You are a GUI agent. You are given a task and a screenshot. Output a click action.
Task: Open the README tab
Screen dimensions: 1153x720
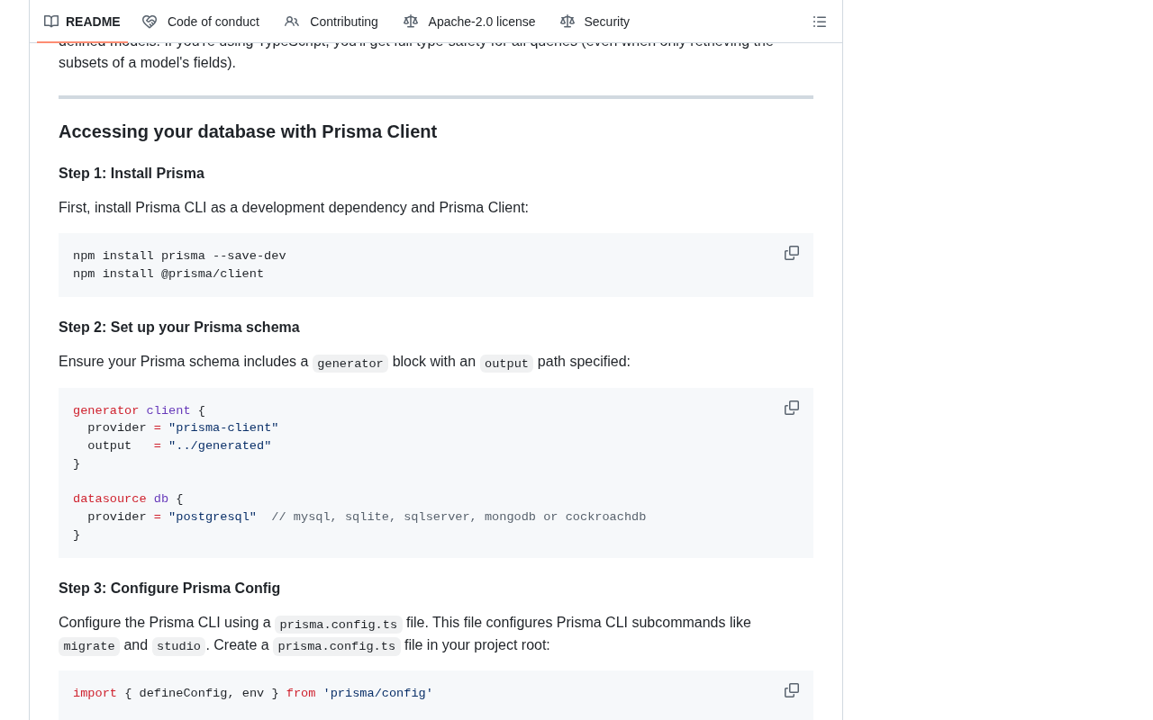(x=82, y=22)
